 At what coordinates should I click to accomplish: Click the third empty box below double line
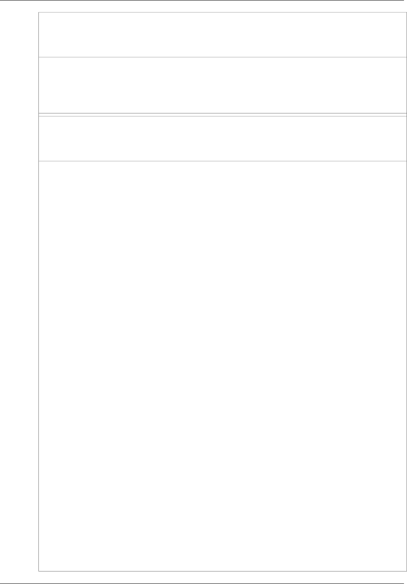click(223, 138)
